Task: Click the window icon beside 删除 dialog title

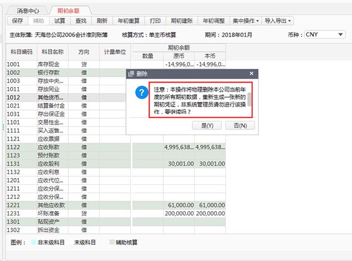Action: [x=131, y=73]
